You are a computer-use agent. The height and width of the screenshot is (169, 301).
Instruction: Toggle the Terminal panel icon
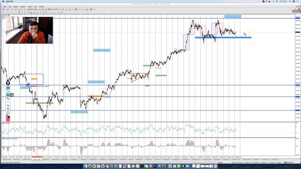pyautogui.click(x=22, y=9)
